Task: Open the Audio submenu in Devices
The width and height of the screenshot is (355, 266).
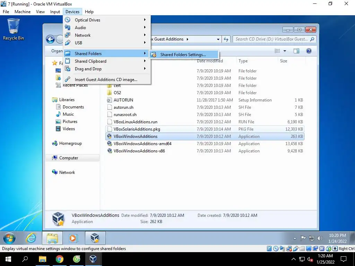Action: tap(107, 28)
